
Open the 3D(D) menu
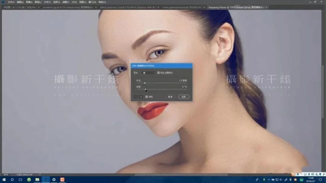[x=74, y=2]
